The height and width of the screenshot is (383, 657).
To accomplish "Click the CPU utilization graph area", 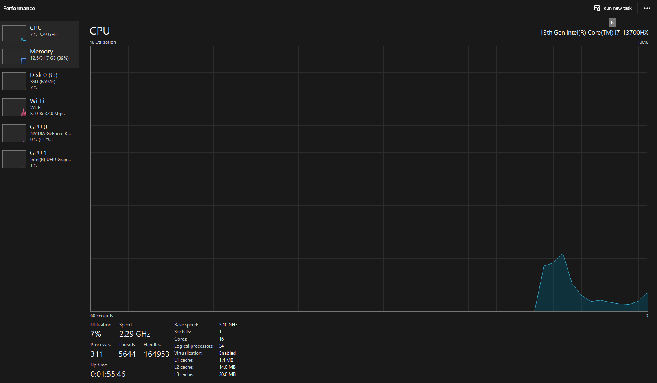I will pos(369,179).
